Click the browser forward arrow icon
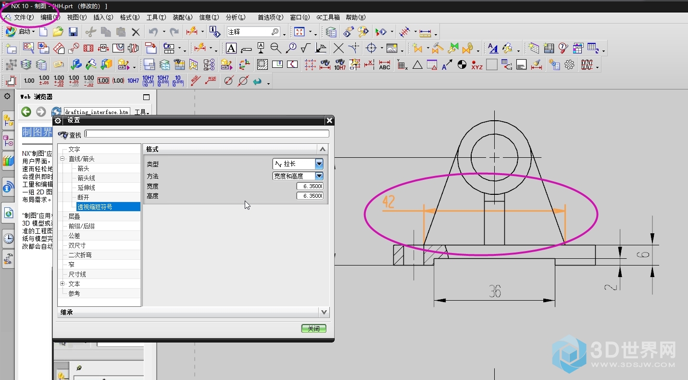688x380 pixels. [x=41, y=112]
